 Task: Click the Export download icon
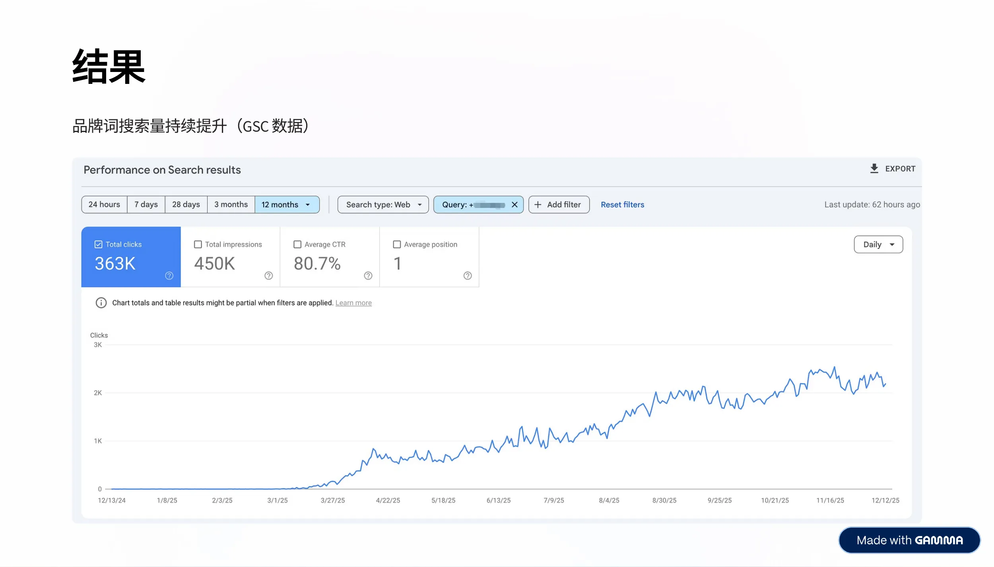click(x=874, y=169)
